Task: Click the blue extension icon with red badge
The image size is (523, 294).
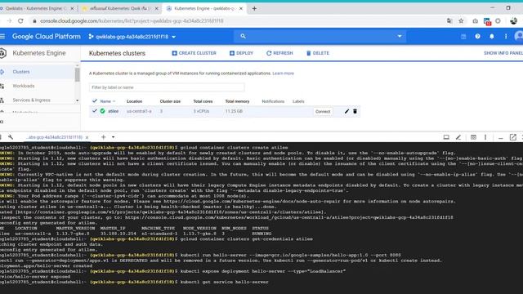Action: [487, 22]
